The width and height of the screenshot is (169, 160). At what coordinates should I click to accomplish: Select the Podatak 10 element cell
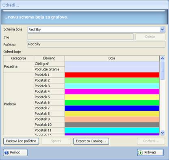click(49, 125)
